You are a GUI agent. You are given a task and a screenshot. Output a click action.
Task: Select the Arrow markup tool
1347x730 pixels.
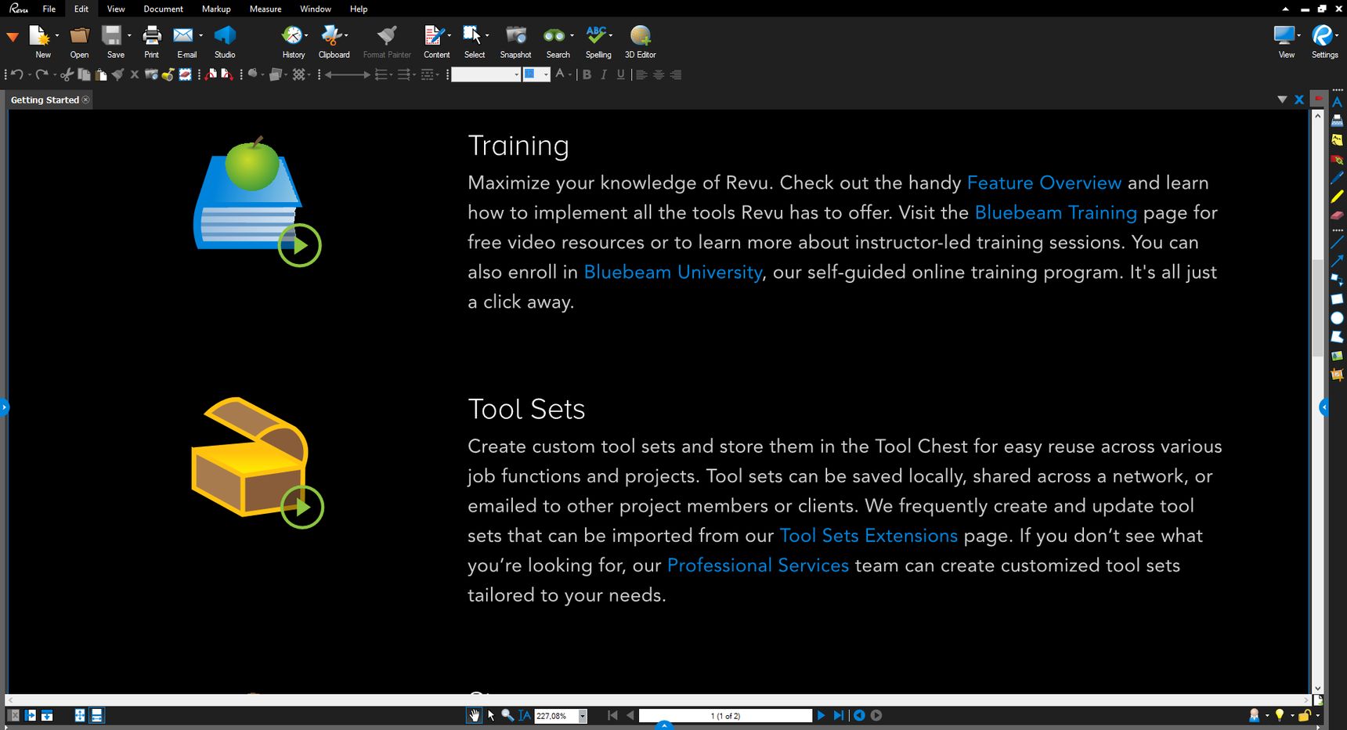[x=1337, y=261]
